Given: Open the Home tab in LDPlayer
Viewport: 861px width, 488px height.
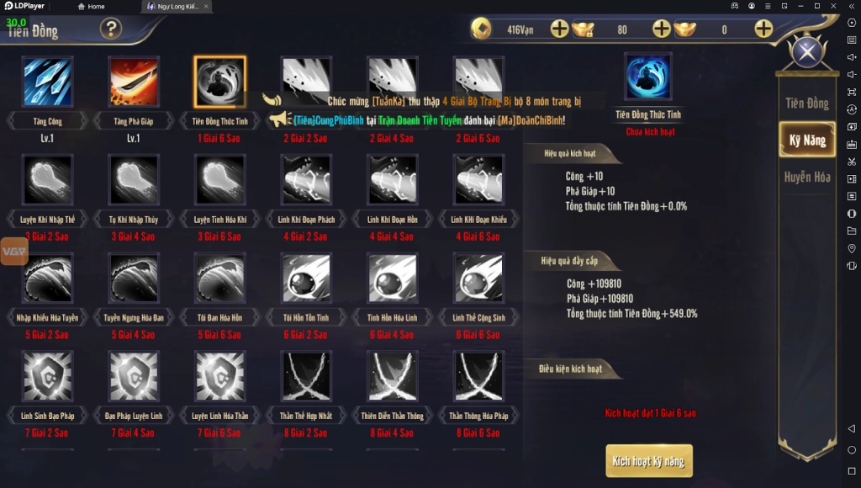Looking at the screenshot, I should [x=91, y=7].
